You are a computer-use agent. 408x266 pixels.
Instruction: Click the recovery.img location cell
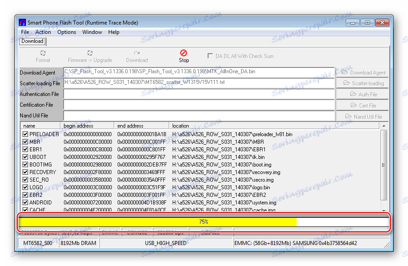click(x=226, y=172)
